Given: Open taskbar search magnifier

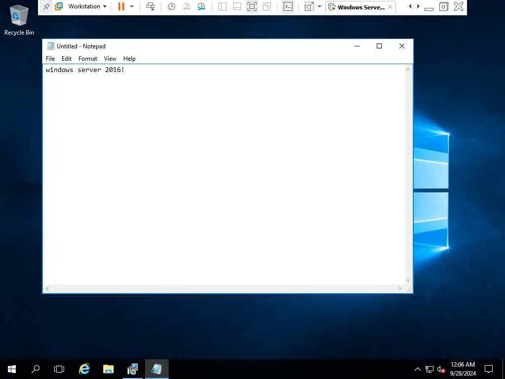Looking at the screenshot, I should [x=36, y=369].
